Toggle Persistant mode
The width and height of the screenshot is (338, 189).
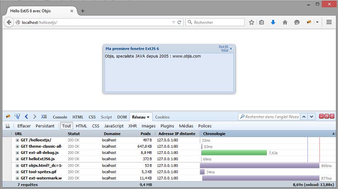coord(45,126)
